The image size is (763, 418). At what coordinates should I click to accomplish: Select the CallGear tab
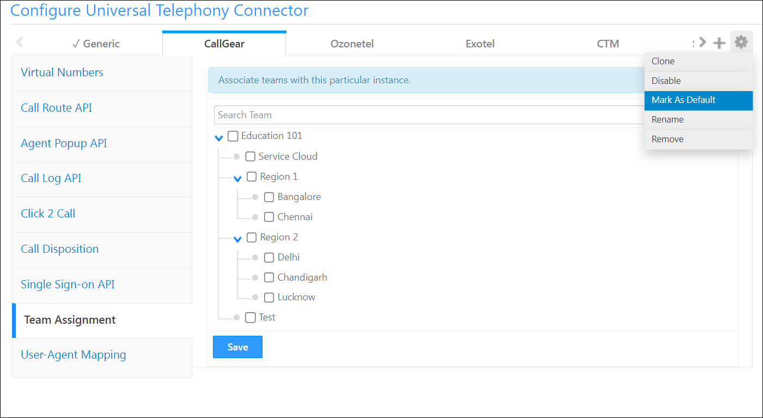coord(224,44)
